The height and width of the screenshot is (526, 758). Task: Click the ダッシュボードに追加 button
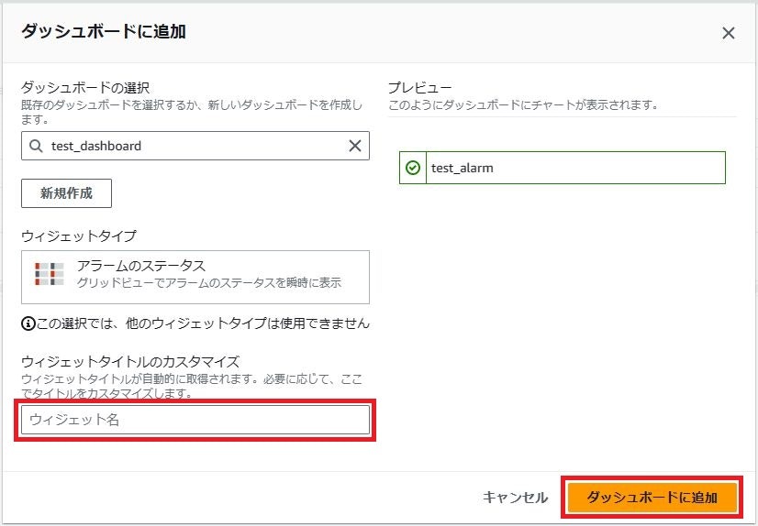(652, 498)
